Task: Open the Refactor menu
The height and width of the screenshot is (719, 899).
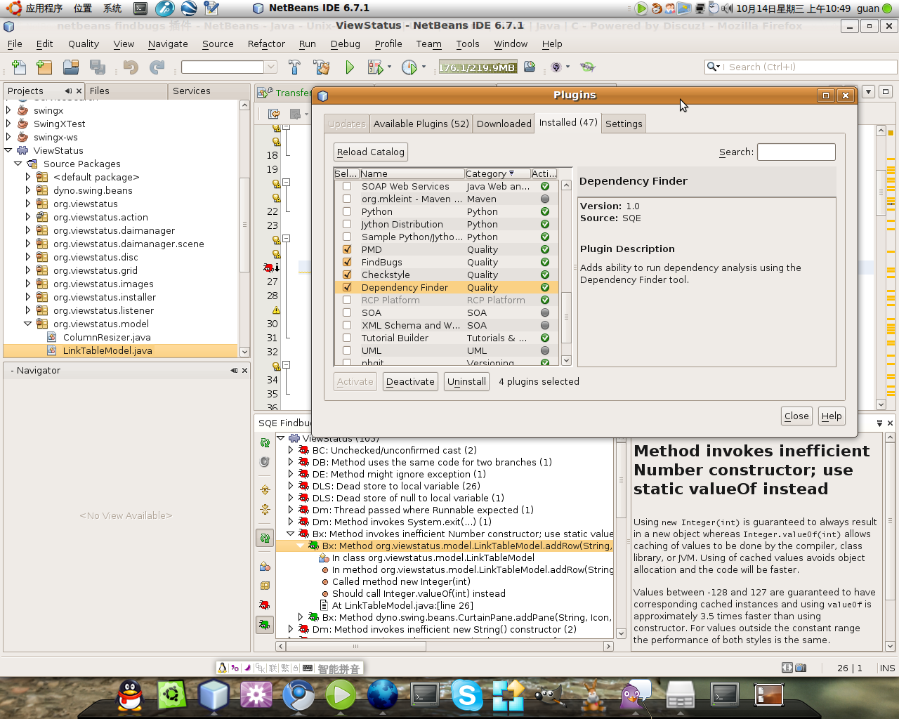Action: click(266, 44)
